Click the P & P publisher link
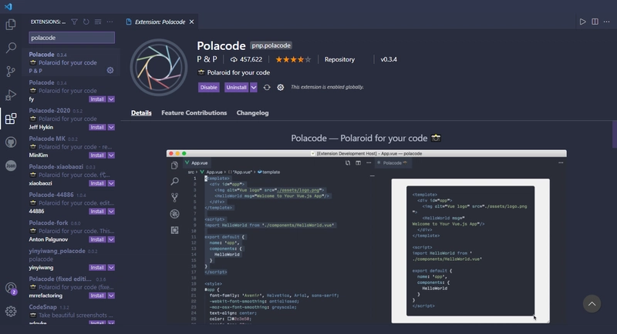 click(207, 60)
